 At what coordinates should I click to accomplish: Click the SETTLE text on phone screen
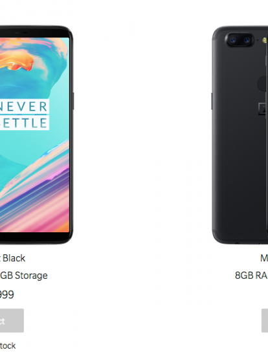(x=23, y=123)
